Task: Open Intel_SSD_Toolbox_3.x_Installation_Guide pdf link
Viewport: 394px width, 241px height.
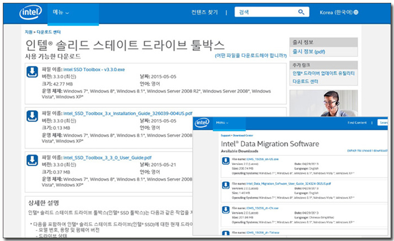Action: [128, 113]
